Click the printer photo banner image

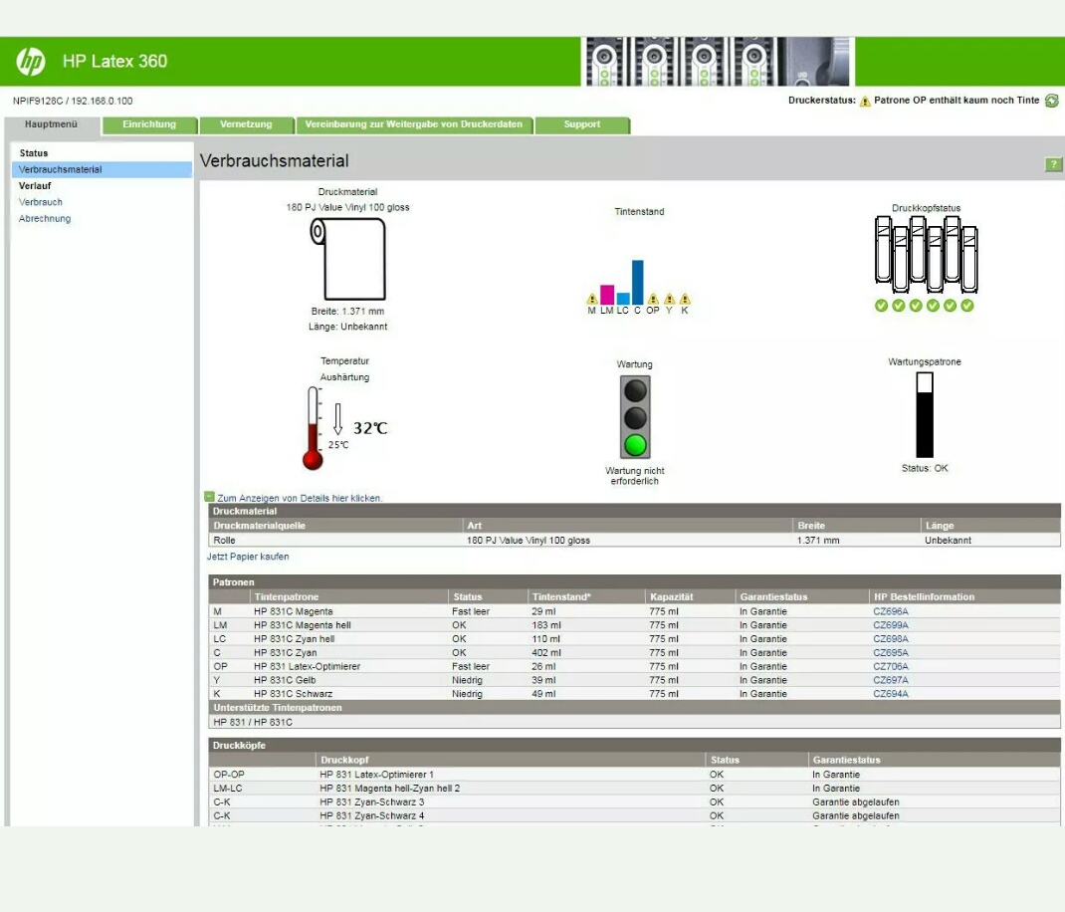[718, 61]
